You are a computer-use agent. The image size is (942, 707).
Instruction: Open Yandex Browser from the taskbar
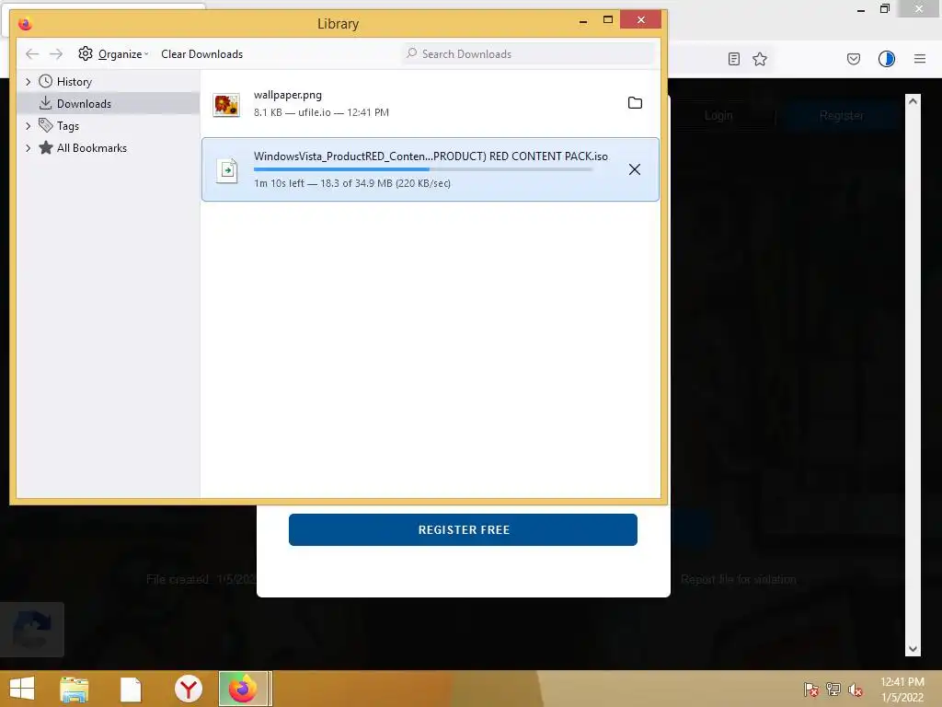coord(189,689)
